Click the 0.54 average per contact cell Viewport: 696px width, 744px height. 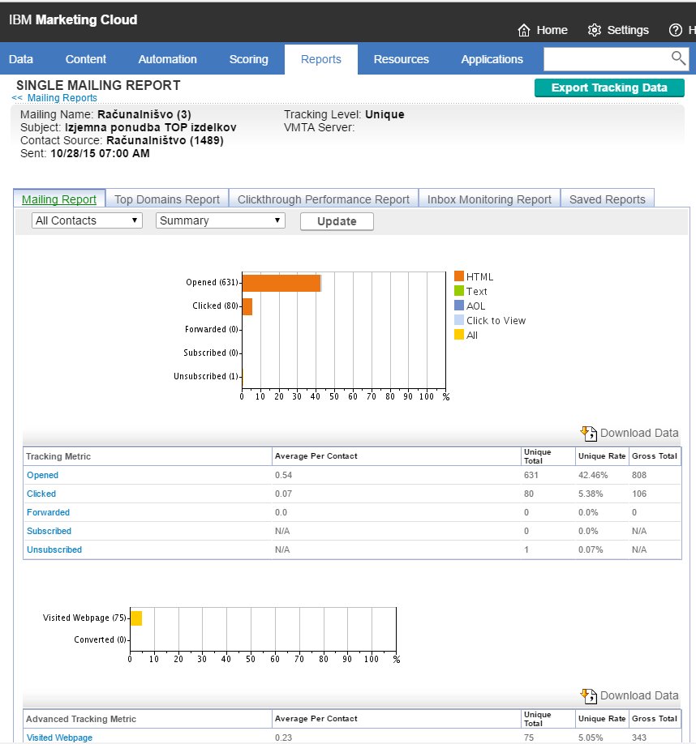click(283, 475)
